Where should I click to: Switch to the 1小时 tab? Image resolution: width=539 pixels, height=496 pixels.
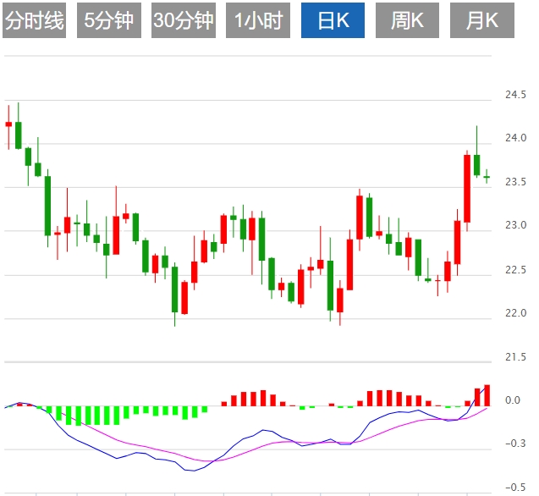258,21
